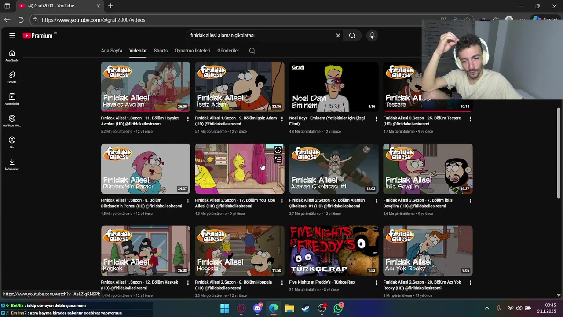Open options for İblis Sevgilim video
This screenshot has width=563, height=317.
tap(470, 201)
